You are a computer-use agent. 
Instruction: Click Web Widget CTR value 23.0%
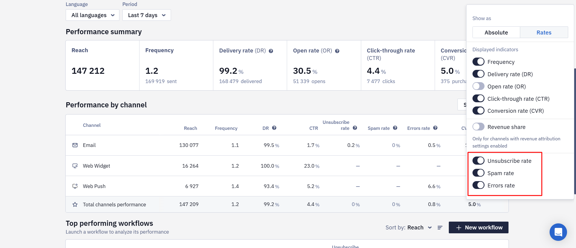pos(312,166)
